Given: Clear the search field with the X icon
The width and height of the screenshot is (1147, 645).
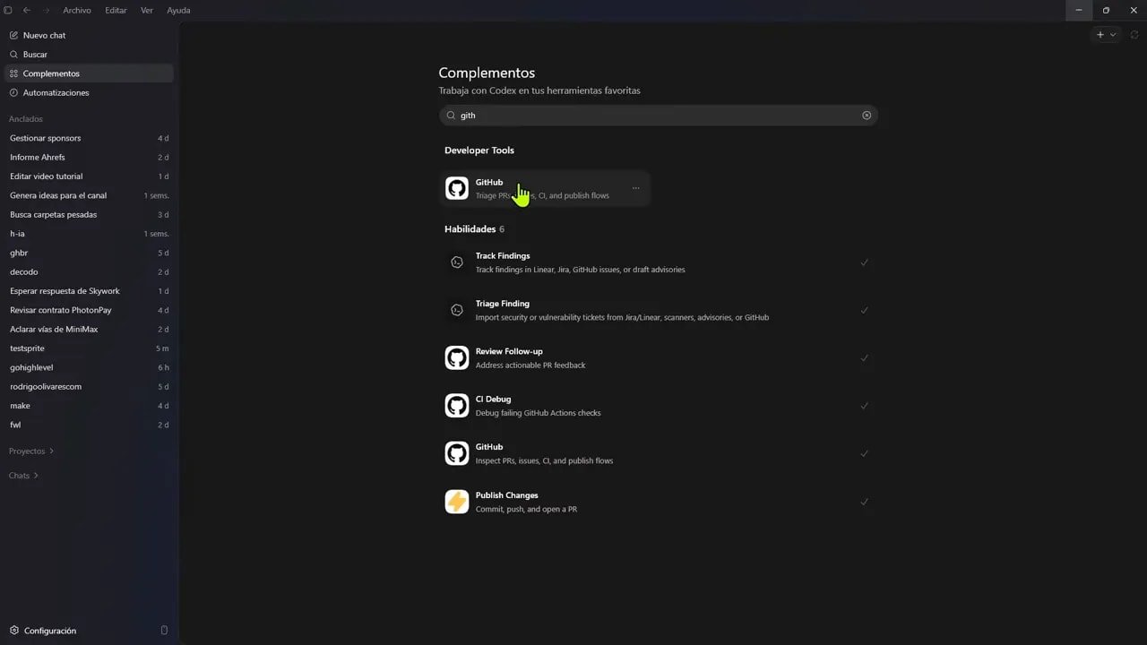Looking at the screenshot, I should (867, 115).
